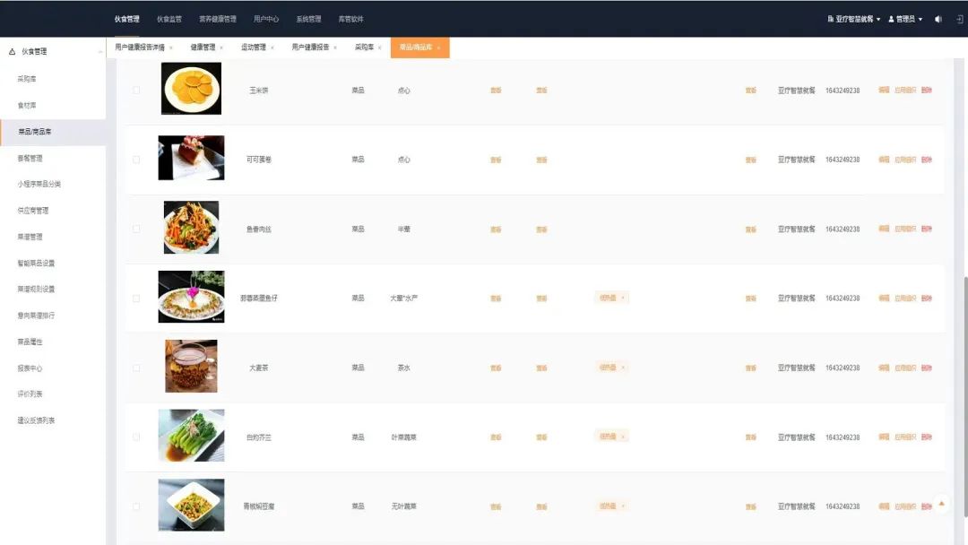Click the edit link in 玉米饼 row
The width and height of the screenshot is (968, 545).
coord(884,91)
